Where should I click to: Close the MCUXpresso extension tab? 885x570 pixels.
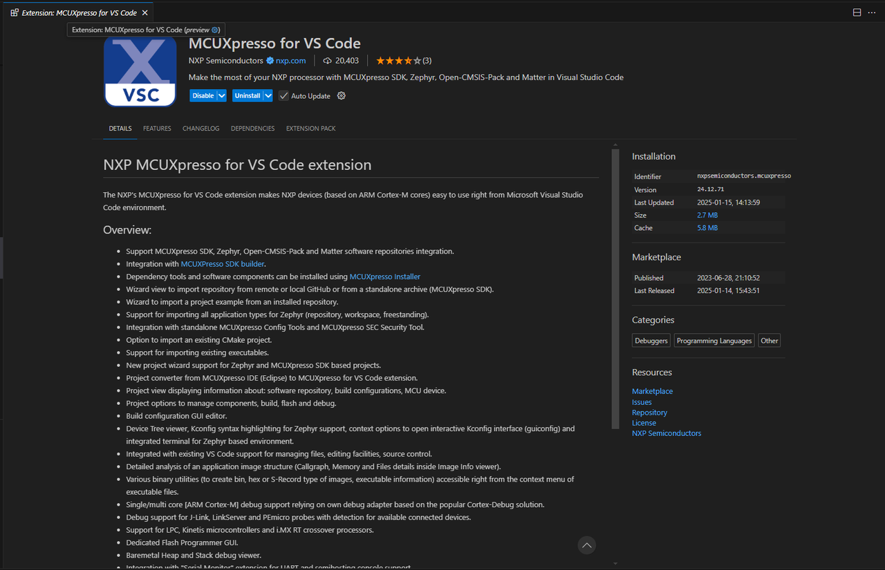(x=145, y=12)
